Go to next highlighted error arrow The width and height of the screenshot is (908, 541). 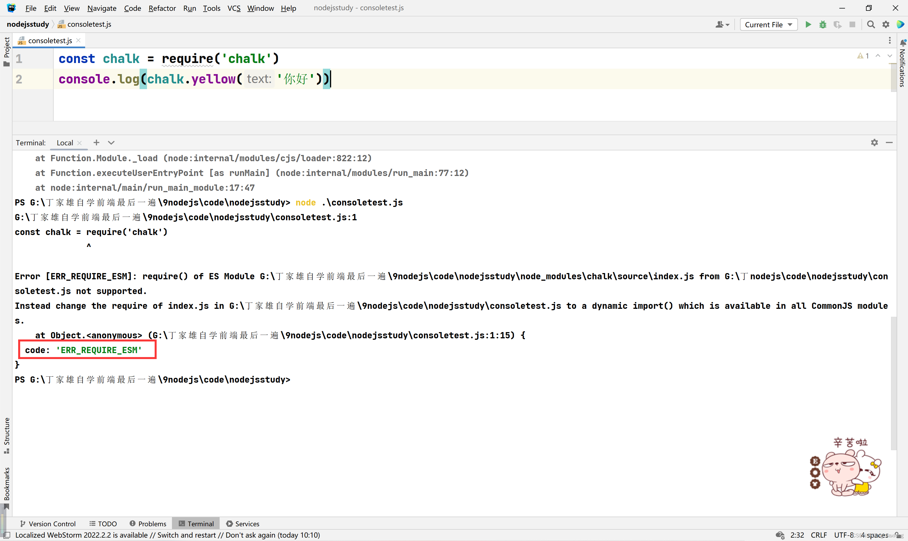point(890,56)
